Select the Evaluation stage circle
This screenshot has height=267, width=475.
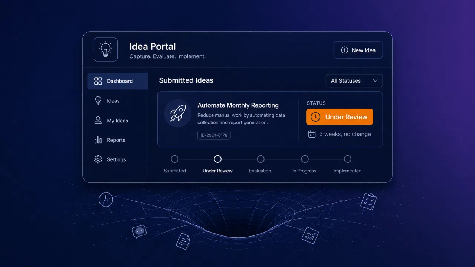(261, 159)
